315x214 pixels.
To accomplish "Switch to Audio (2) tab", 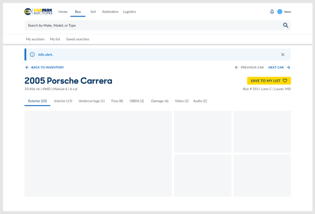I will pyautogui.click(x=200, y=101).
